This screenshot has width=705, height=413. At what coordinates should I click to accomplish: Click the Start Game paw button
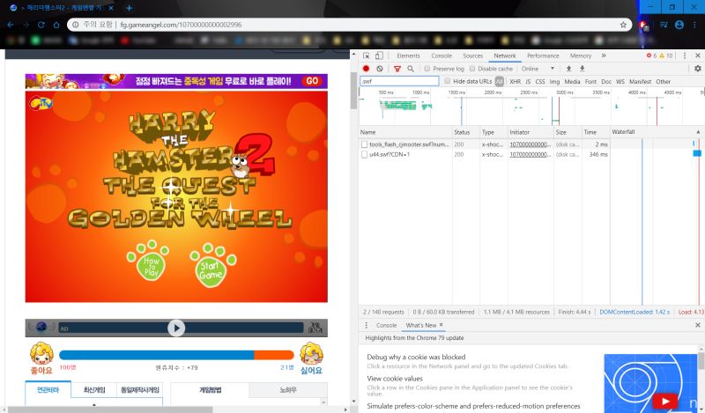pyautogui.click(x=211, y=268)
